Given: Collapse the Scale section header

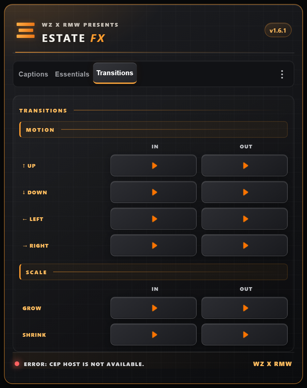Looking at the screenshot, I should pos(153,272).
